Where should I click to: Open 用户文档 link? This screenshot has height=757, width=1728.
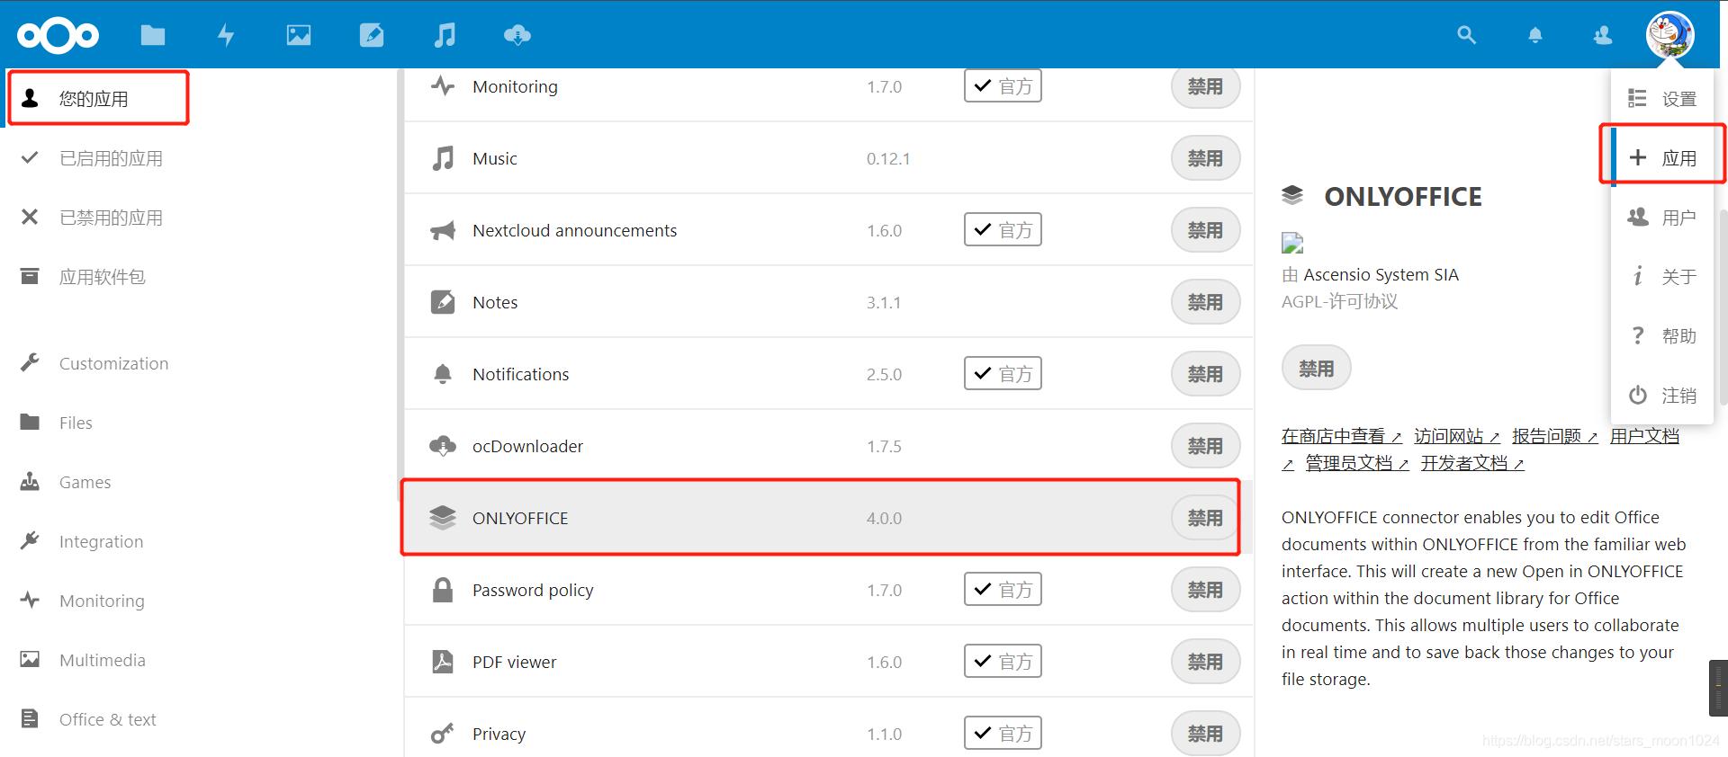tap(1644, 436)
